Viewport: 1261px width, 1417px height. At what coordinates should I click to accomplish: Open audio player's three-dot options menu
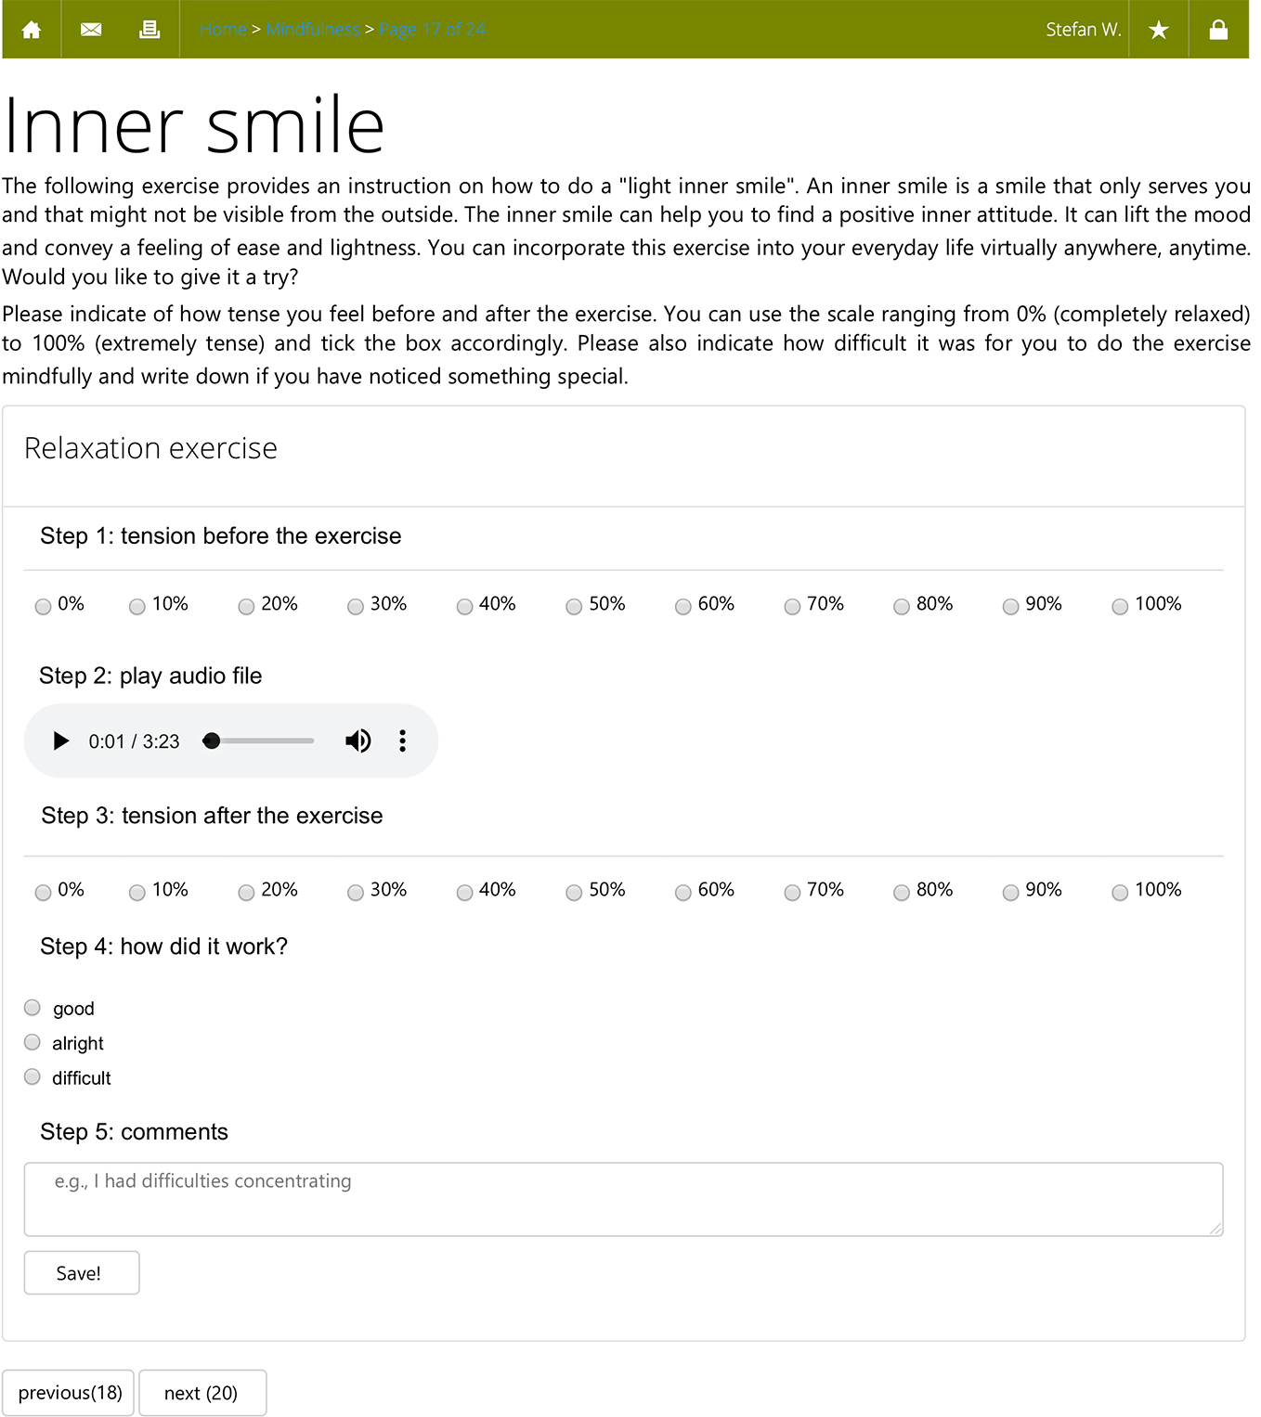(402, 741)
